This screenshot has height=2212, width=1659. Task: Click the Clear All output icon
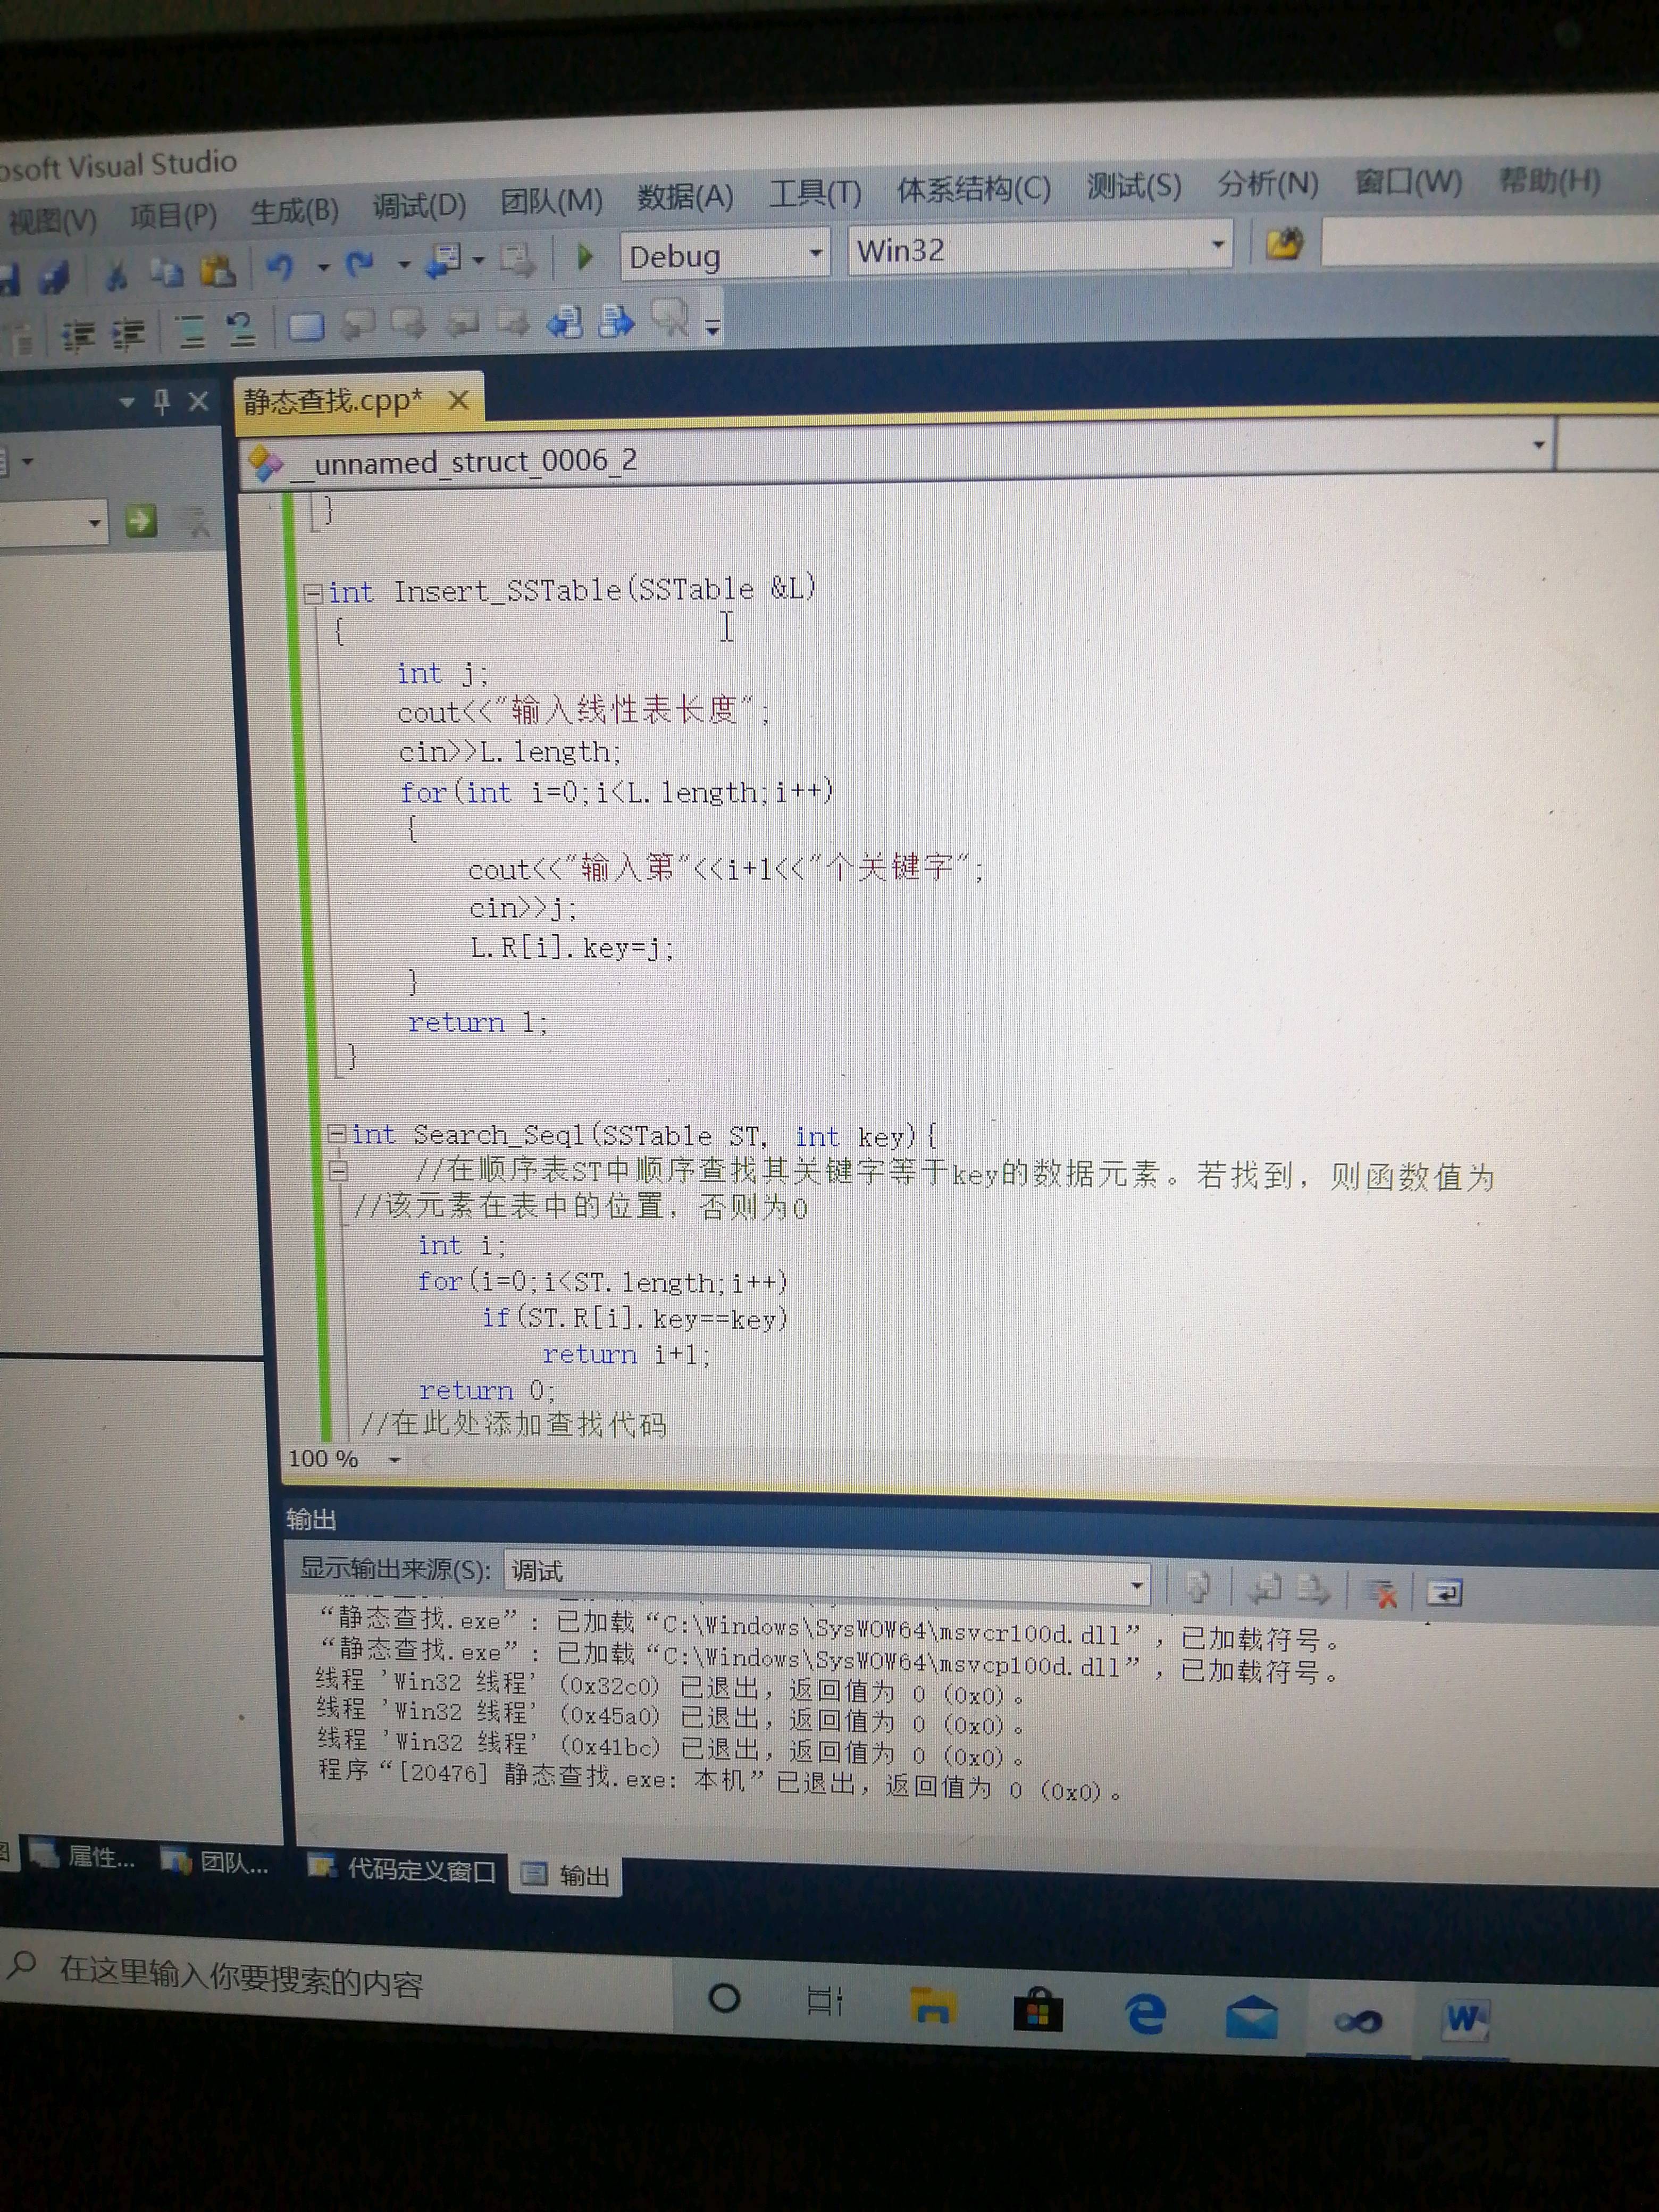(x=1380, y=1592)
